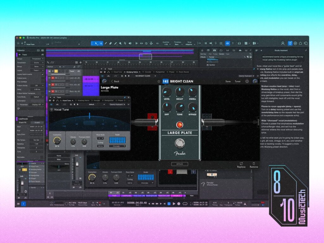This screenshot has width=324, height=243.
Task: Open the user account icon
Action: click(x=283, y=43)
